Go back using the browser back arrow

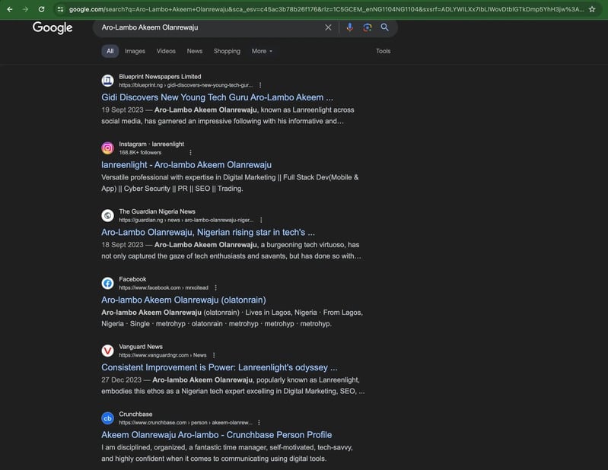(x=10, y=9)
